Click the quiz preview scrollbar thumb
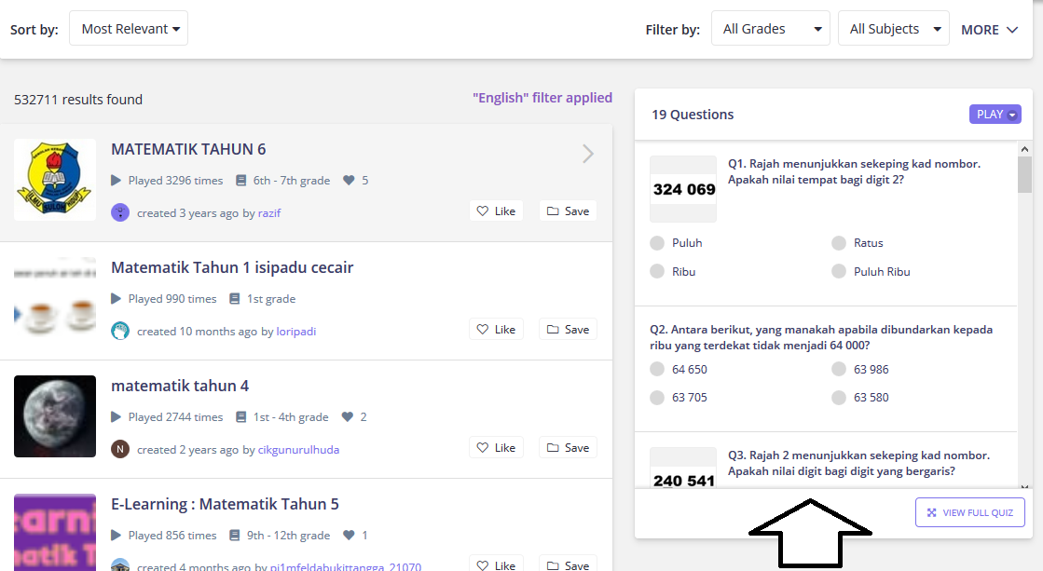Viewport: 1043px width, 571px height. click(1024, 175)
